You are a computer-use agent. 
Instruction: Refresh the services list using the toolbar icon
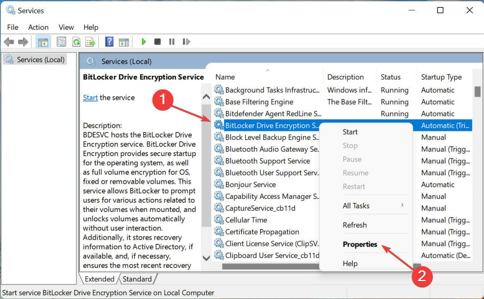[x=77, y=41]
